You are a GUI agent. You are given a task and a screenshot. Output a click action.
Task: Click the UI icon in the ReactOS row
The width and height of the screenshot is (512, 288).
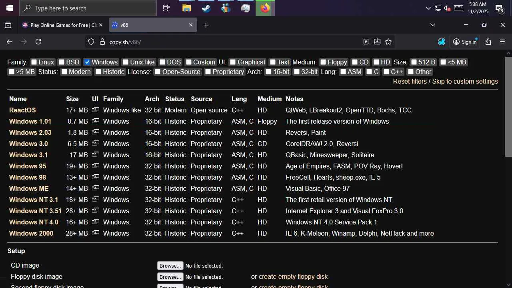tap(95, 110)
